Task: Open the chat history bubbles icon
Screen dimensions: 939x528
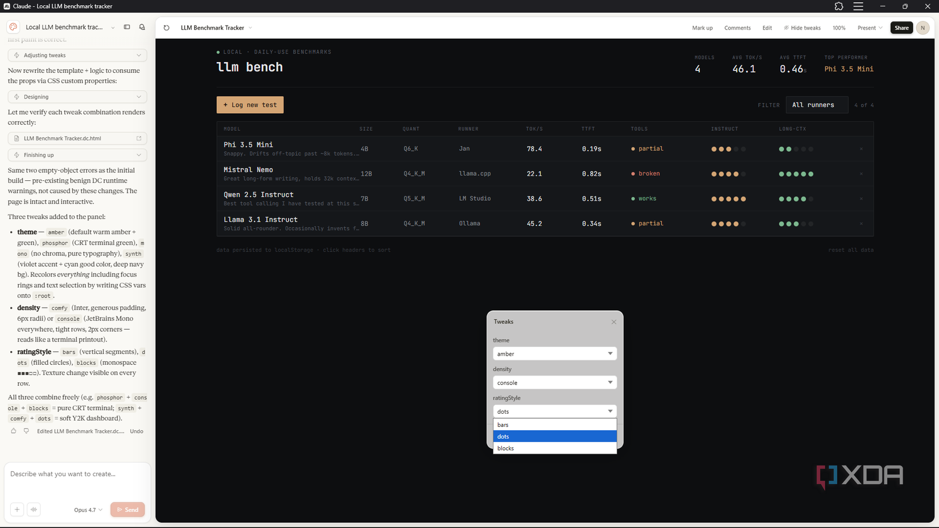Action: point(142,27)
